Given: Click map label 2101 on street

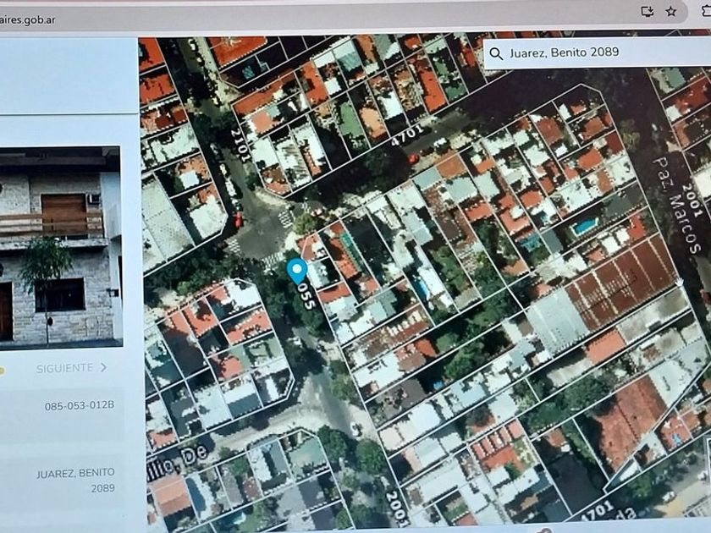Looking at the screenshot, I should (x=240, y=146).
